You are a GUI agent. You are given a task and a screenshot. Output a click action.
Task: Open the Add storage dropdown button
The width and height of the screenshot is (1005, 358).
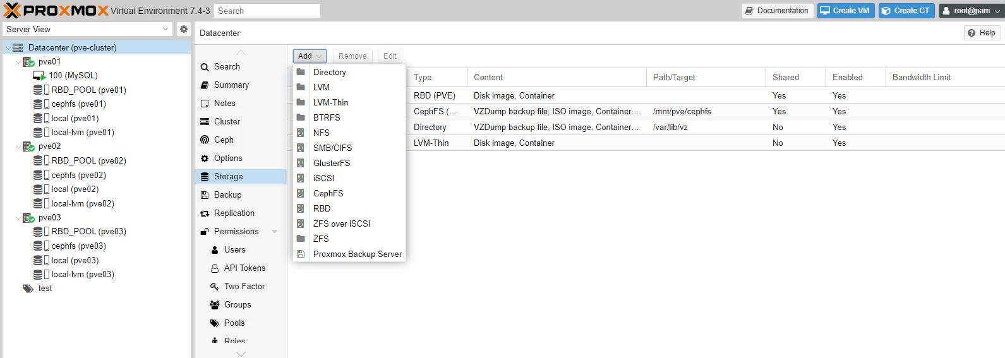tap(310, 56)
